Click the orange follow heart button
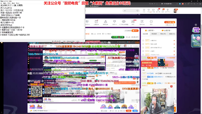 (135, 31)
